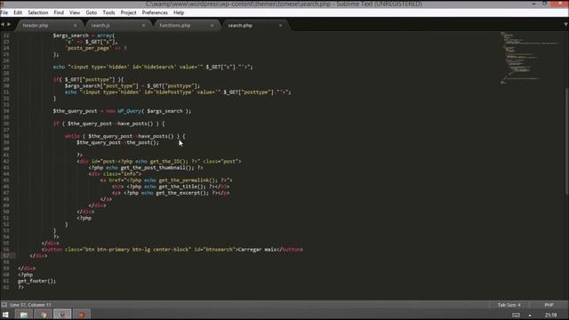
Task: Open the Project menu
Action: [128, 12]
